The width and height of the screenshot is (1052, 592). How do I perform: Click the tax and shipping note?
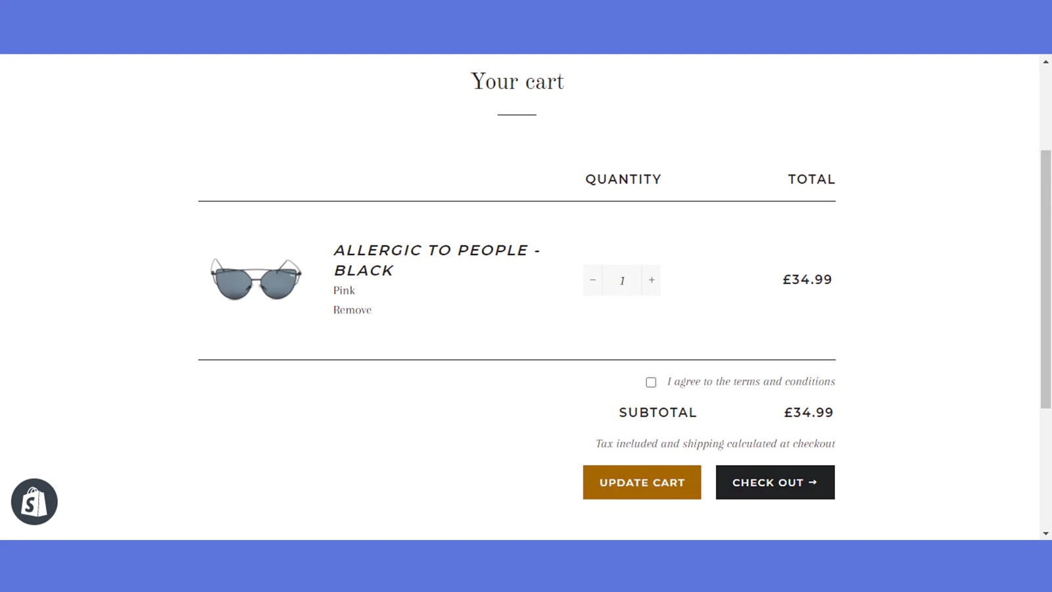[x=715, y=443]
